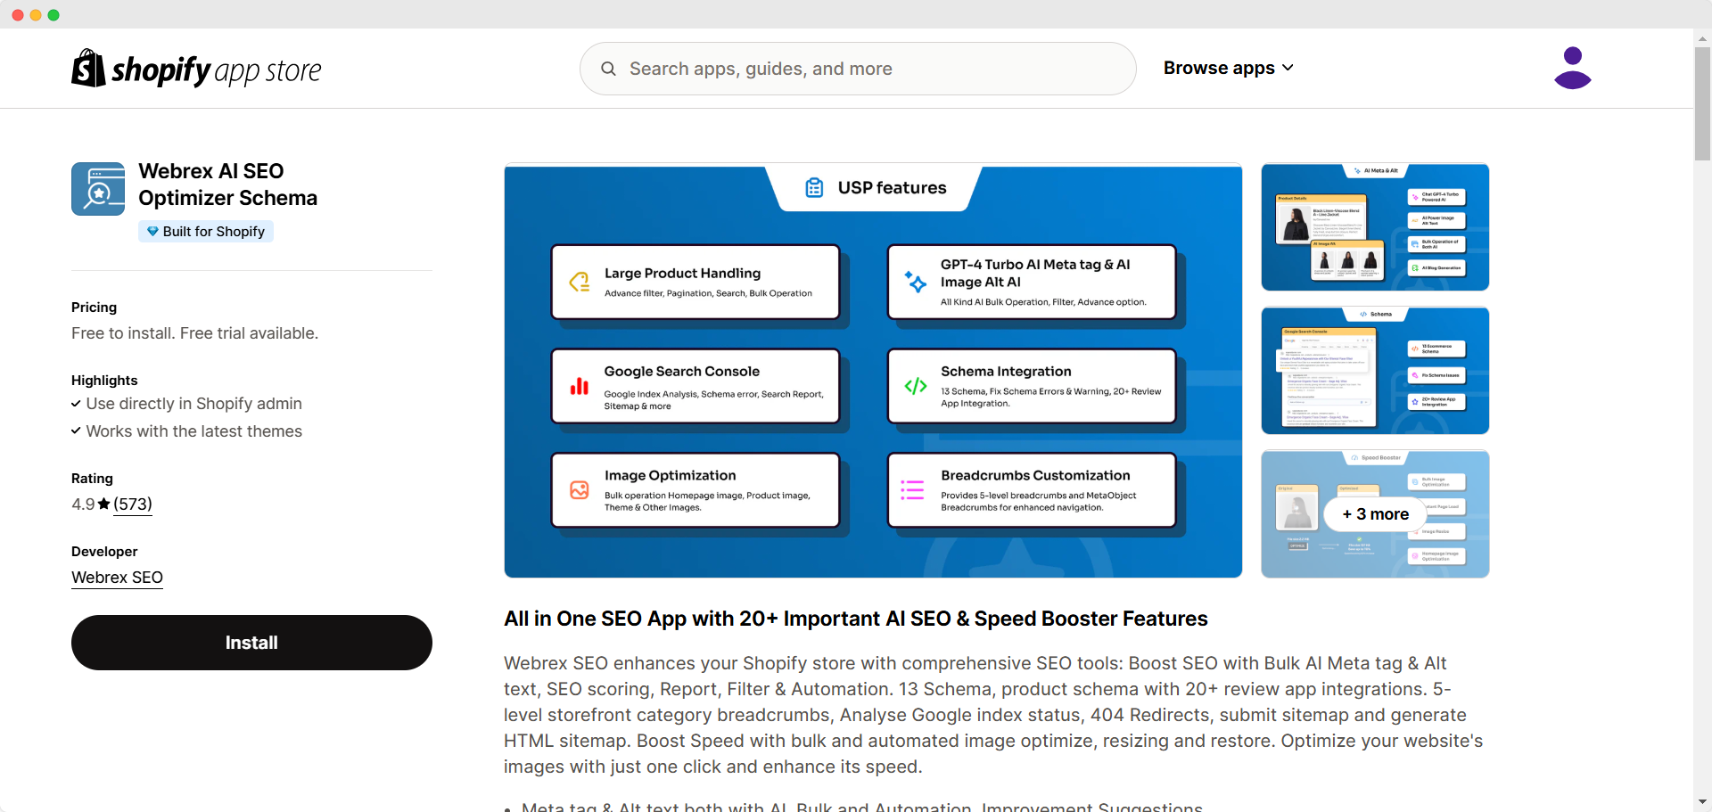This screenshot has width=1712, height=812.
Task: Click the Webrex AI SEO app icon
Action: coord(98,189)
